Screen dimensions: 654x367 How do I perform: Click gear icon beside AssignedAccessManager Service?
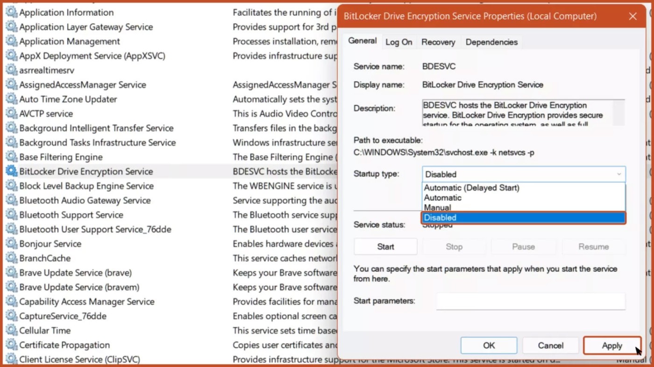pyautogui.click(x=11, y=84)
